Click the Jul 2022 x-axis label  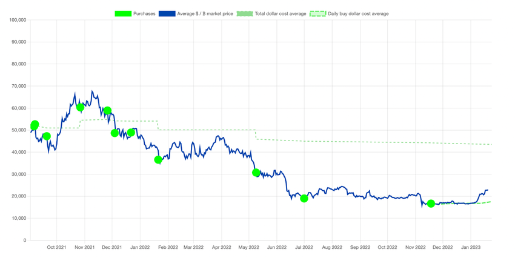pyautogui.click(x=304, y=247)
